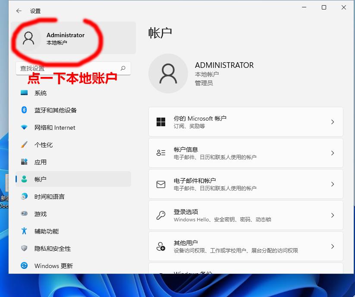The image size is (355, 297).
Task: Expand the 登录选项 row chevron
Action: (332, 215)
